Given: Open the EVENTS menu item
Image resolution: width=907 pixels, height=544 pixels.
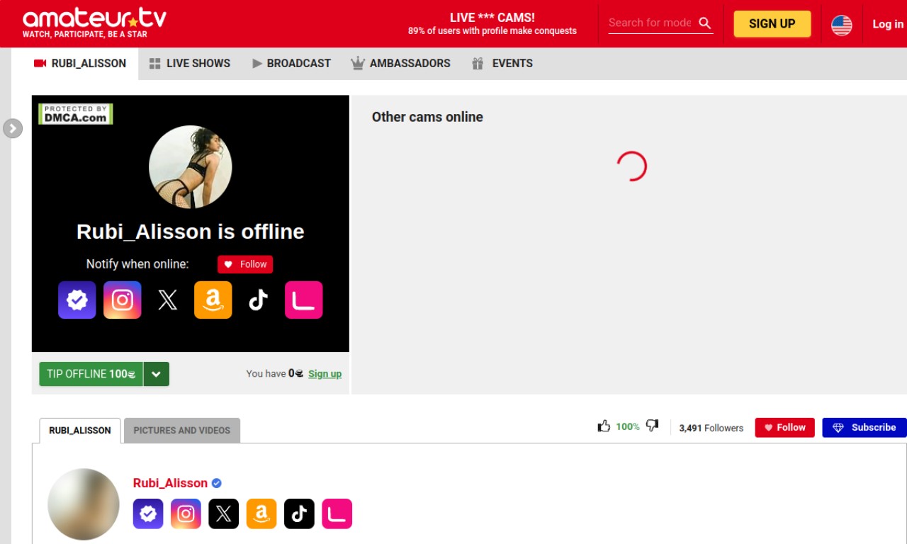Looking at the screenshot, I should (502, 63).
